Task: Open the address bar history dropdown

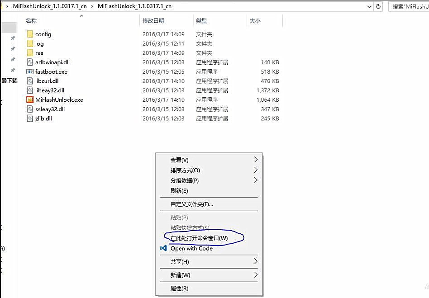Action: click(x=369, y=7)
